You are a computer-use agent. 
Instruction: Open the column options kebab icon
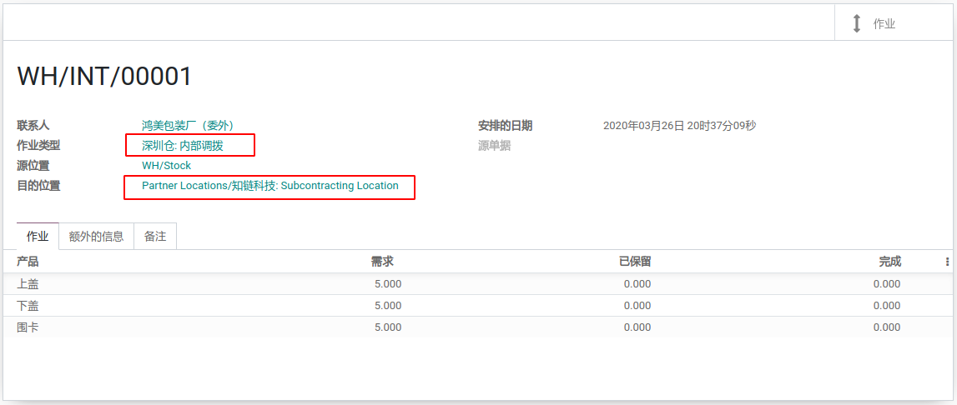pos(947,262)
